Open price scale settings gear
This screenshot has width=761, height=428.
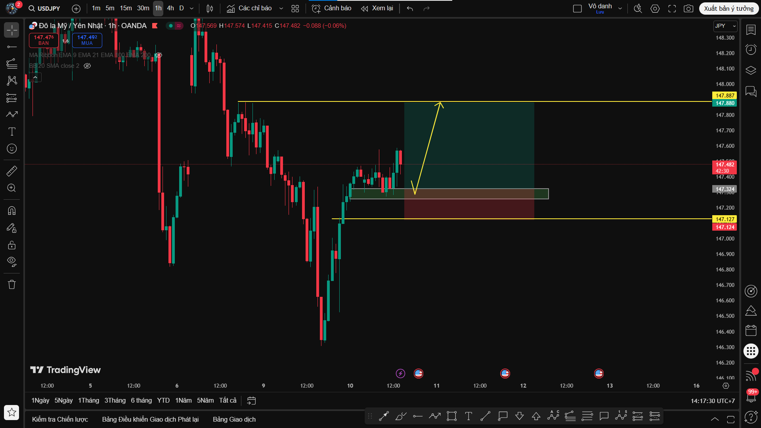coord(726,386)
